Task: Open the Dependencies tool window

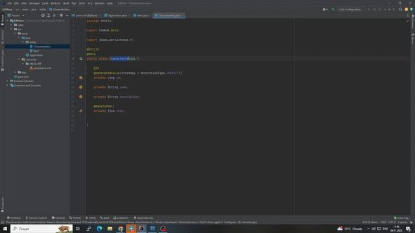Action: tap(143, 218)
